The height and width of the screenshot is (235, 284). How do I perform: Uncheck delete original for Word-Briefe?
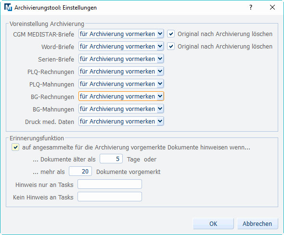click(171, 46)
